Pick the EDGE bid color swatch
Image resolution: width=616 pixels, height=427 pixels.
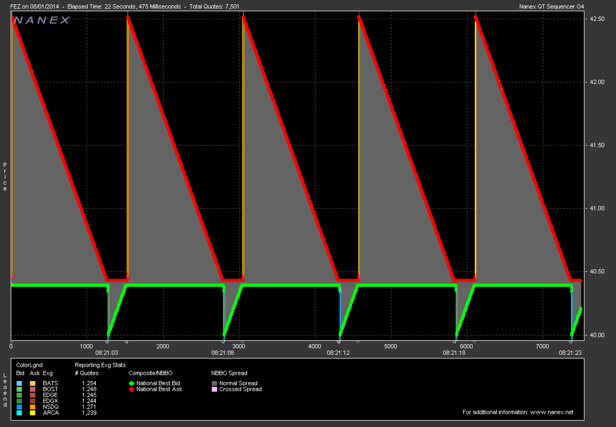pos(19,395)
